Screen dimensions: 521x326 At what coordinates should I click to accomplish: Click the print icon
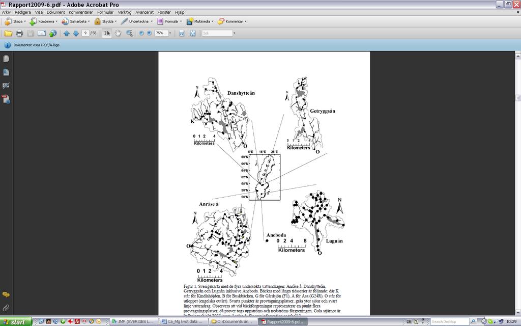click(19, 33)
